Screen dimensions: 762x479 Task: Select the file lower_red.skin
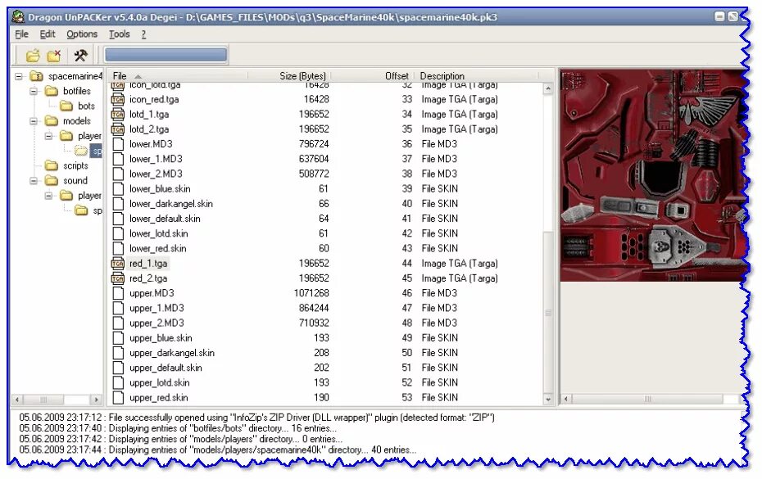click(x=157, y=249)
